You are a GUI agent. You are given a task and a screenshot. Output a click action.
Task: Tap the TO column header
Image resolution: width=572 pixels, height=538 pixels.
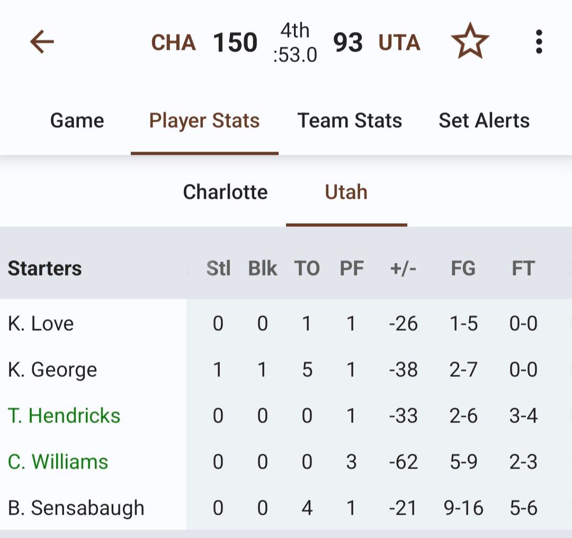[x=307, y=269]
